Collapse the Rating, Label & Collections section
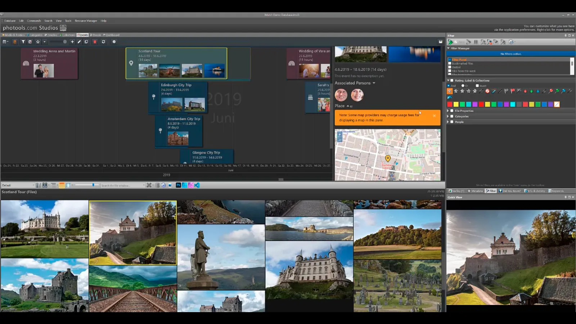576x324 pixels. (x=448, y=80)
